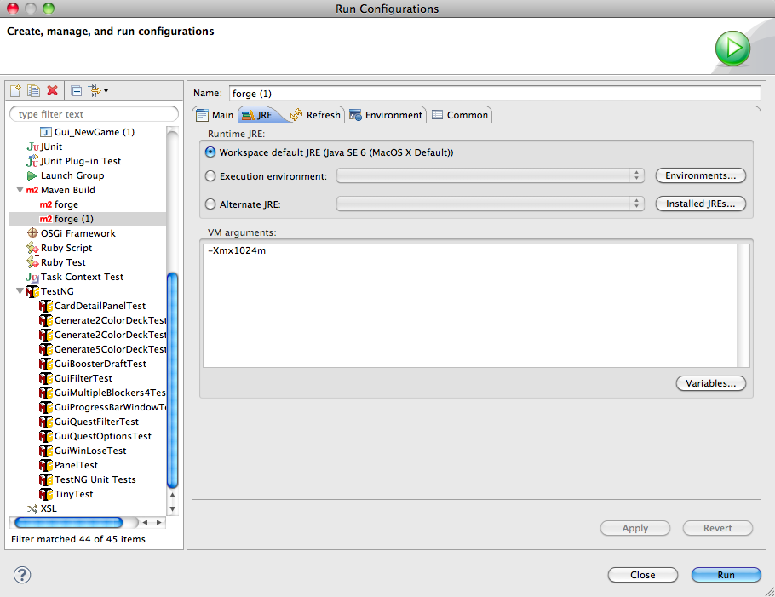Collapse all configurations in the tree
The image size is (775, 597).
(x=77, y=90)
